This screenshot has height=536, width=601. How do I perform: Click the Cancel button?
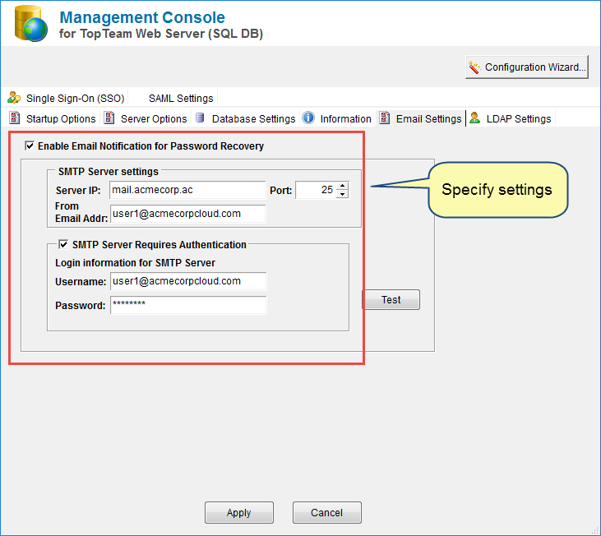pos(327,513)
